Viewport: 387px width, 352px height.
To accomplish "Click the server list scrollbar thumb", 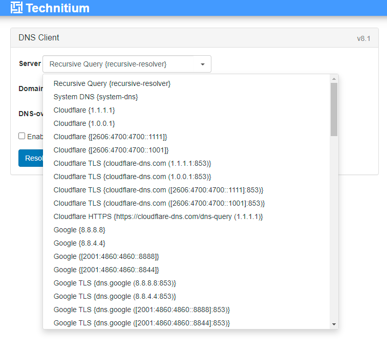I will pyautogui.click(x=334, y=109).
